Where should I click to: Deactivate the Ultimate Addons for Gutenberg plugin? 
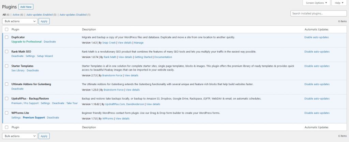coord(17,89)
